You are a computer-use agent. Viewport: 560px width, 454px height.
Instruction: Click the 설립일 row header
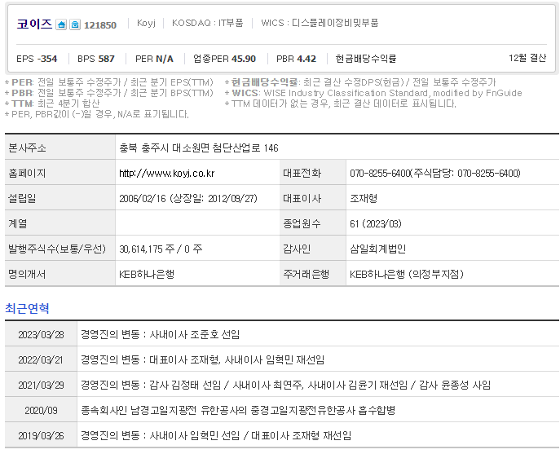[60, 198]
